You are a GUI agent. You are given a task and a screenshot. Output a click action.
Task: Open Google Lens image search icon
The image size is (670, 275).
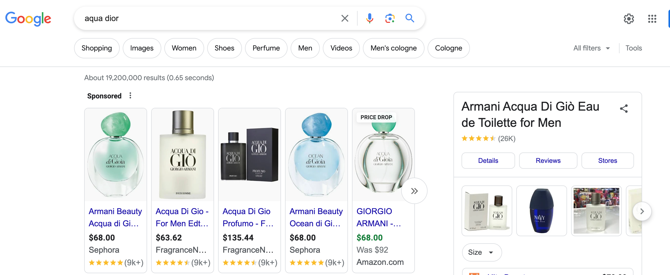pos(390,19)
